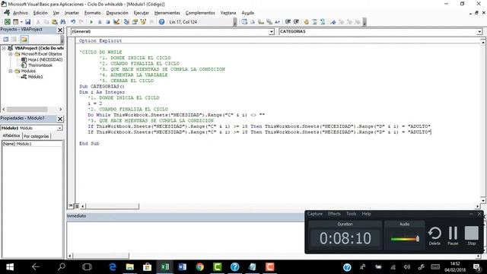Click View Code icon in Project panel
The image size is (487, 274).
coord(6,39)
